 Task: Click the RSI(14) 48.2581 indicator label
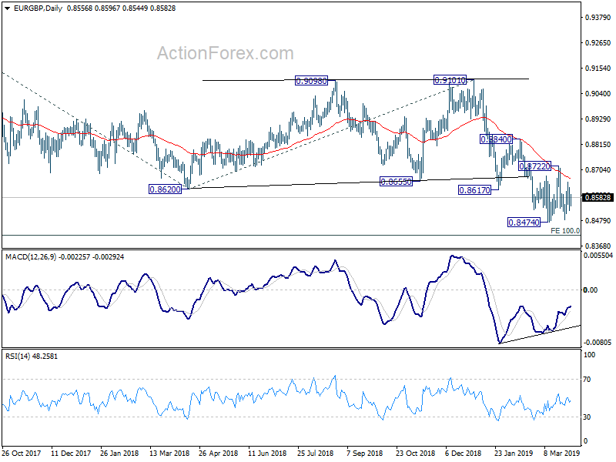click(x=31, y=357)
